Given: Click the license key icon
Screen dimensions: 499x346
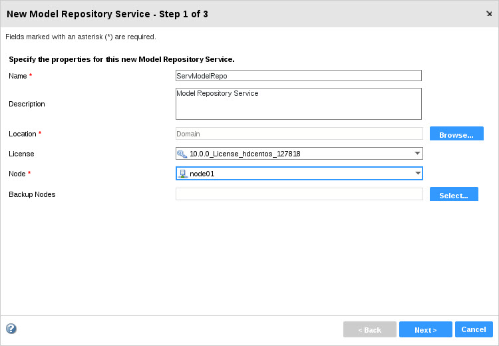Looking at the screenshot, I should tap(182, 154).
